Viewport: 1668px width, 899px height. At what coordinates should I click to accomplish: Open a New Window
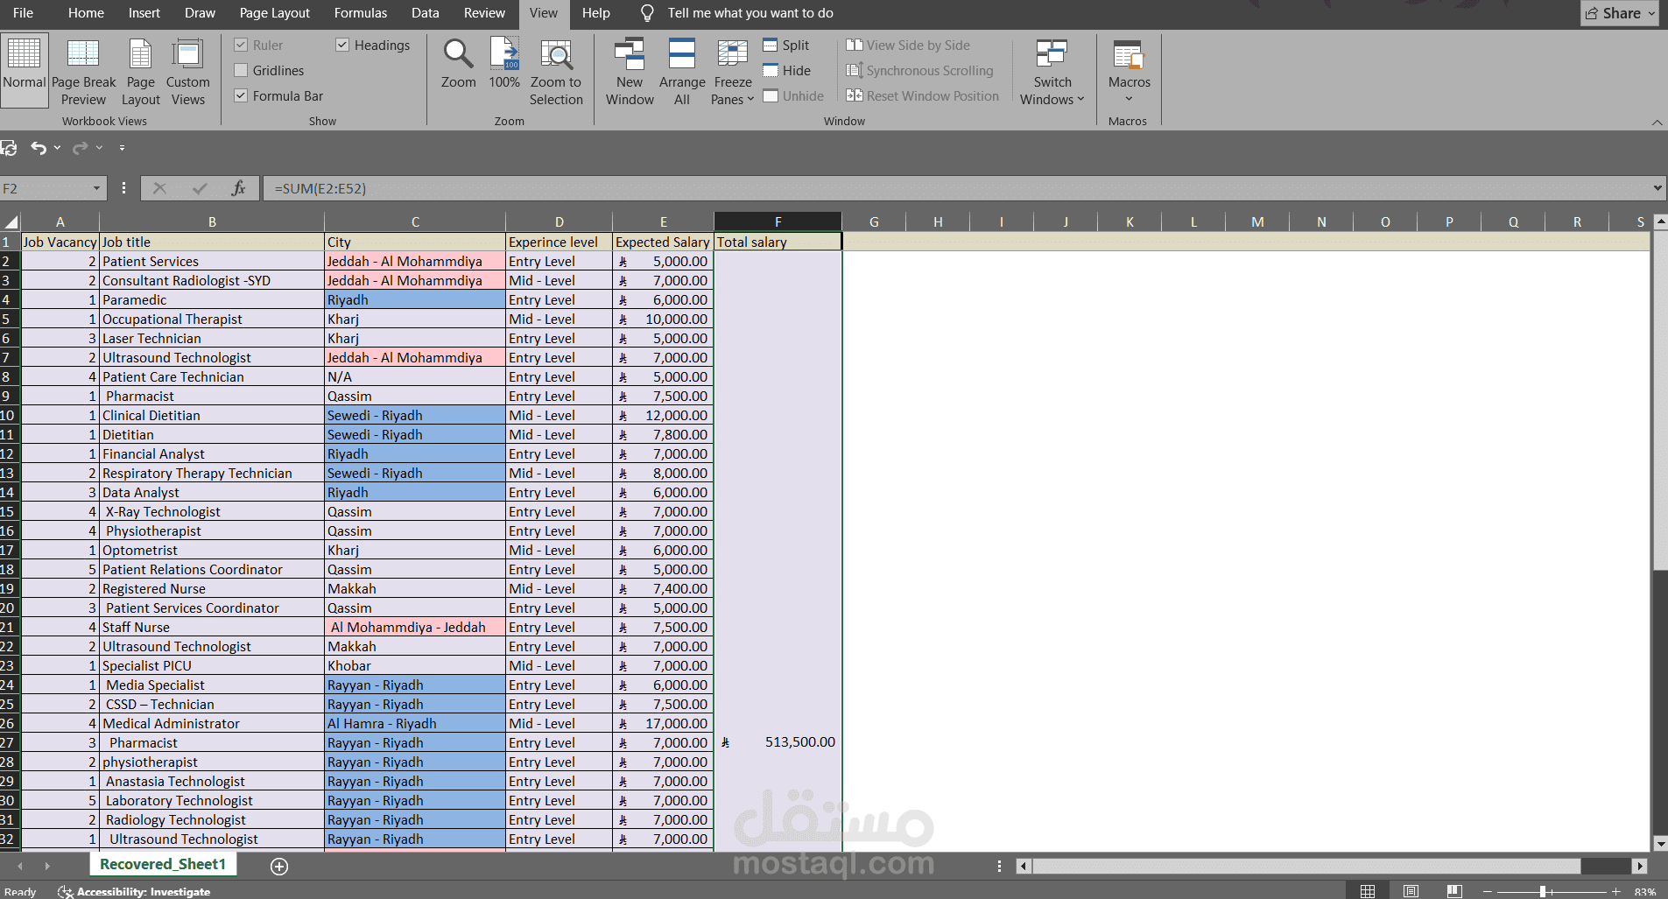[x=630, y=72]
